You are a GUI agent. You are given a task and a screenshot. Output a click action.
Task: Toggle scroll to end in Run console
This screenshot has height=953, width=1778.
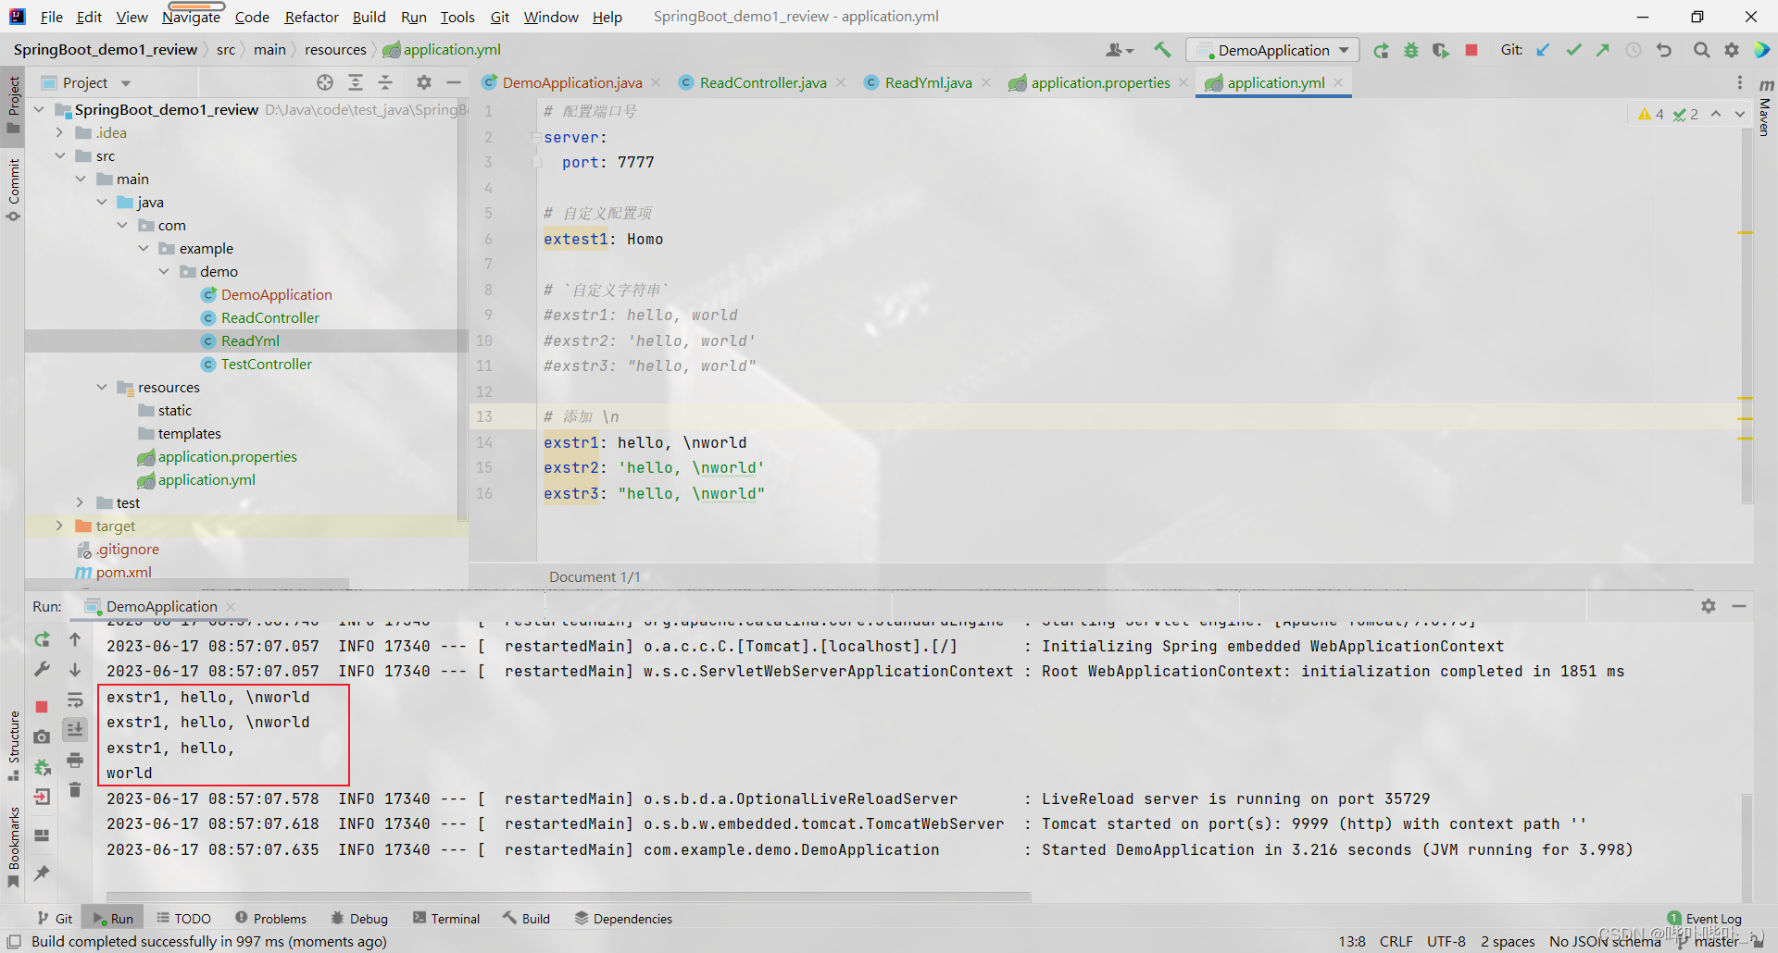point(75,730)
